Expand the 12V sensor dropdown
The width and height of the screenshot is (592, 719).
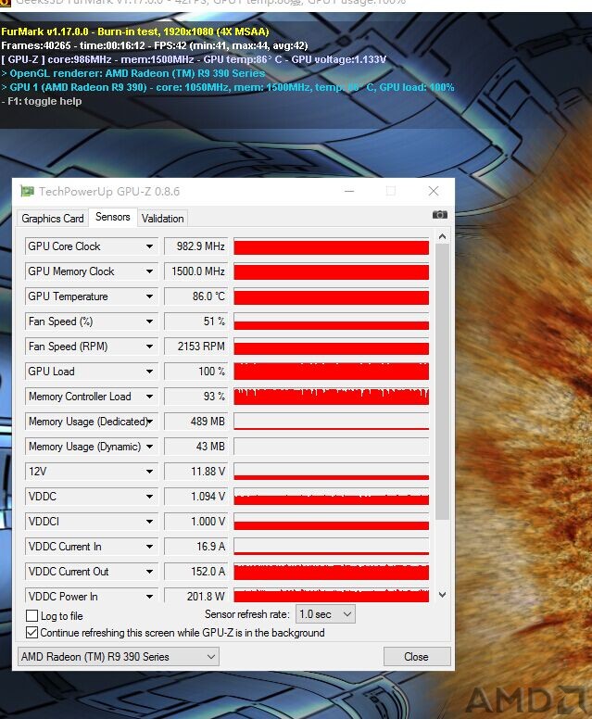pos(149,472)
